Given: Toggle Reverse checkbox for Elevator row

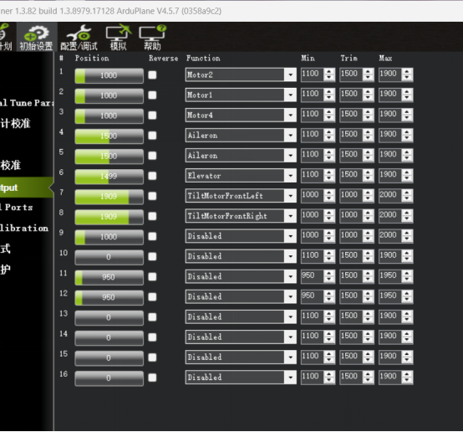Looking at the screenshot, I should [x=152, y=176].
